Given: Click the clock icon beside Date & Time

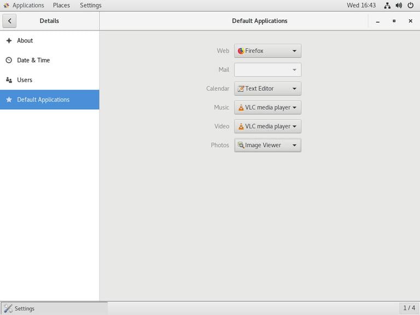Looking at the screenshot, I should tap(9, 60).
